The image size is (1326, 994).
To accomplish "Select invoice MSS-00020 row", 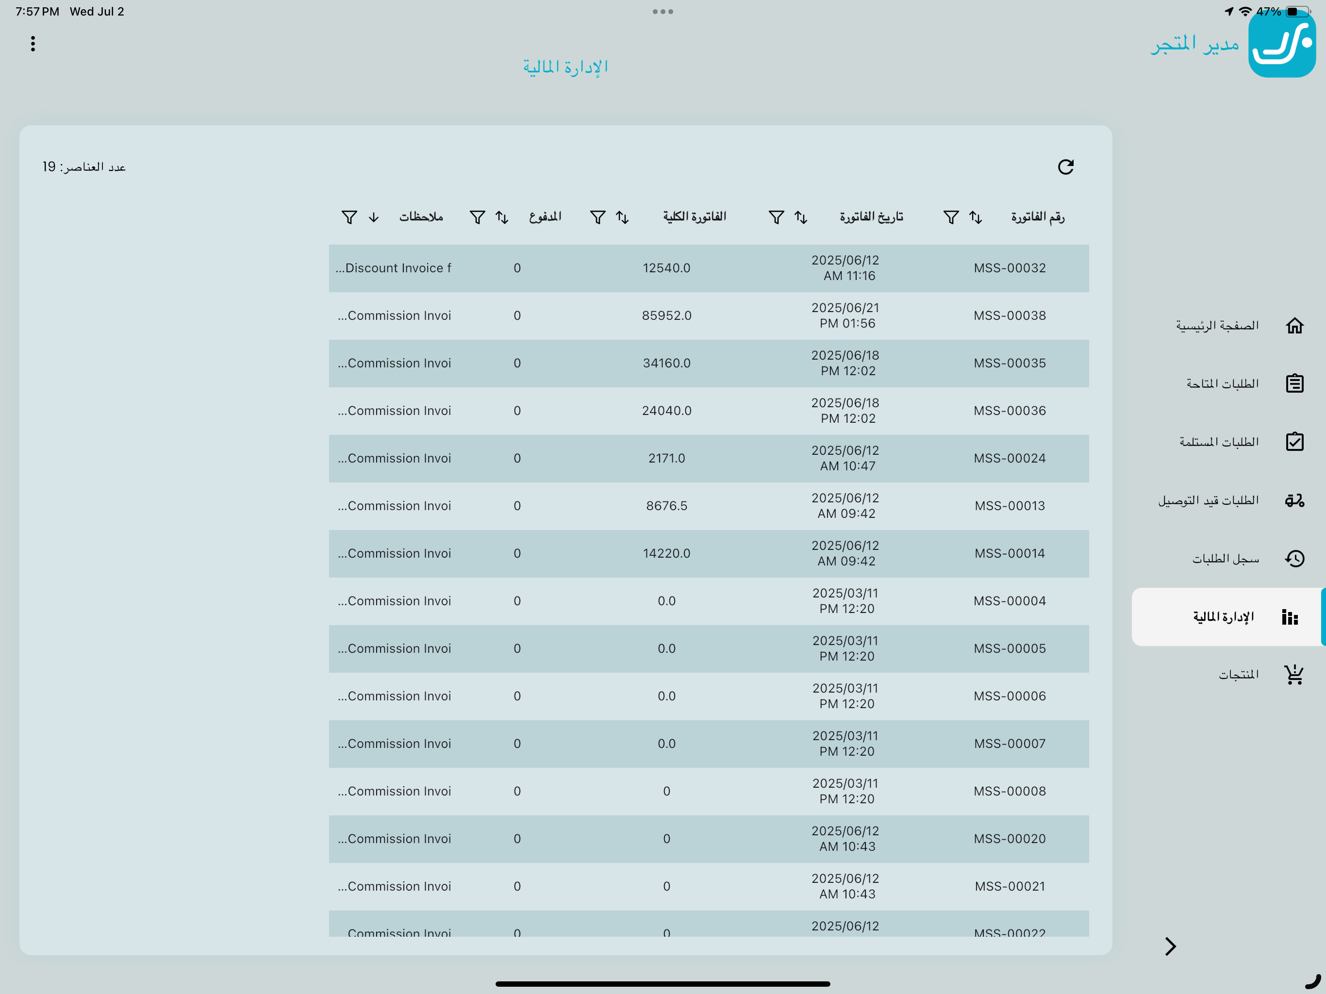I will [x=709, y=839].
